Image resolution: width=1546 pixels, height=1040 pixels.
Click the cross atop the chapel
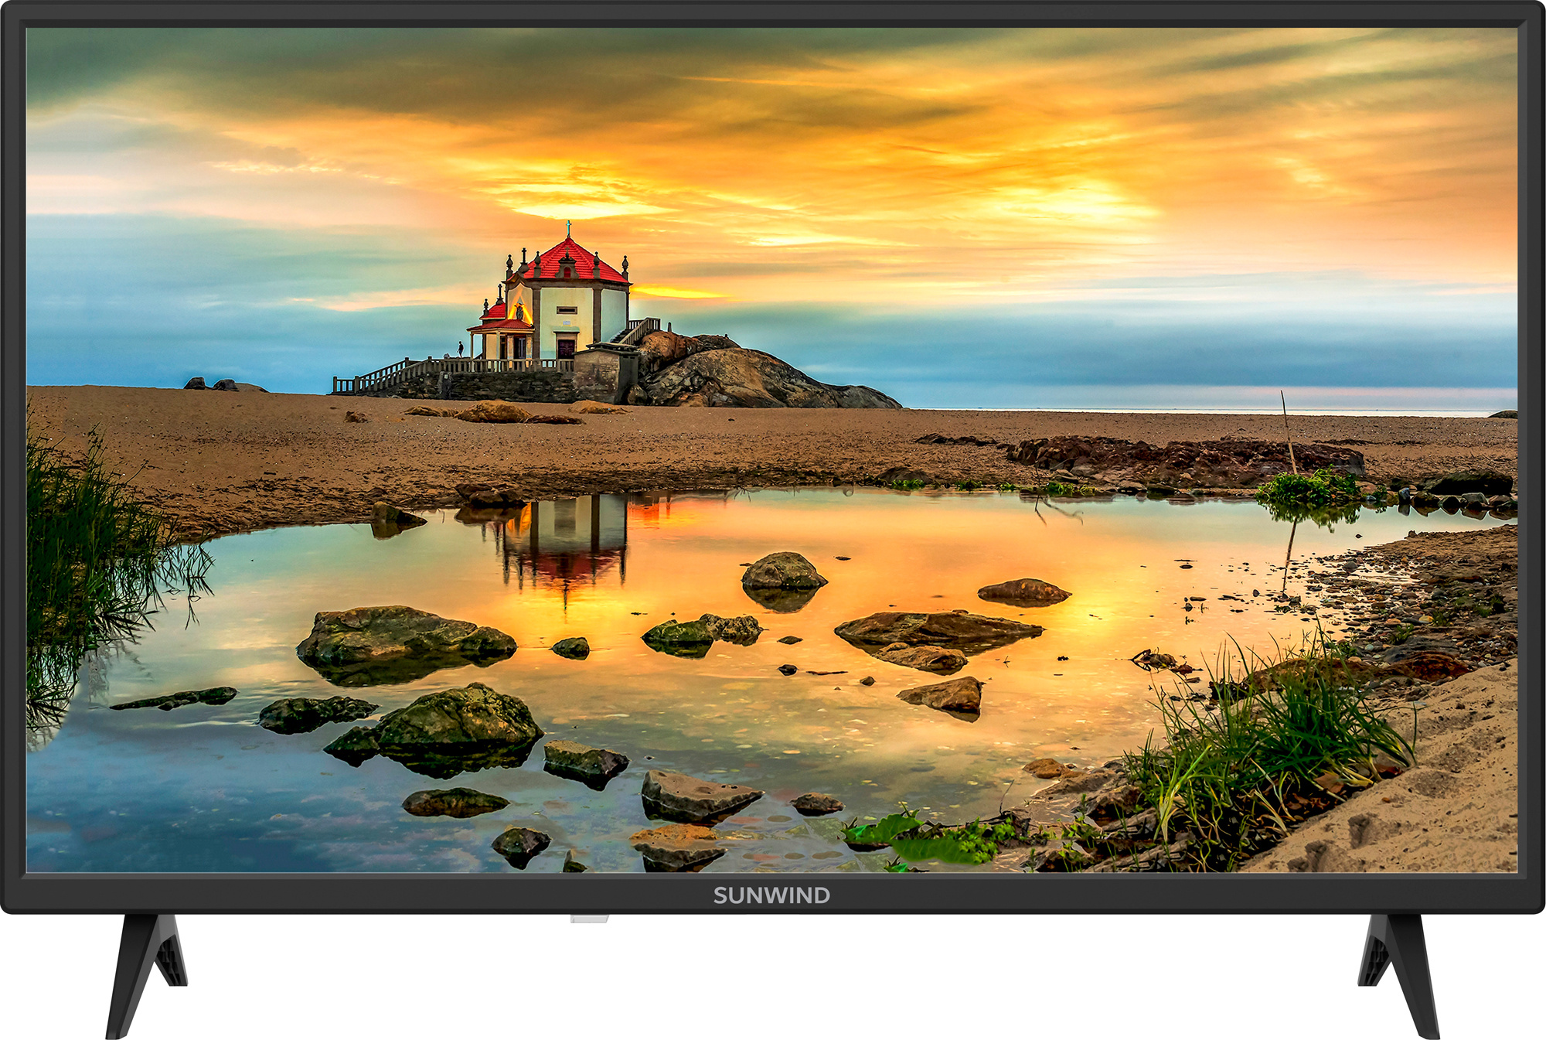point(568,227)
